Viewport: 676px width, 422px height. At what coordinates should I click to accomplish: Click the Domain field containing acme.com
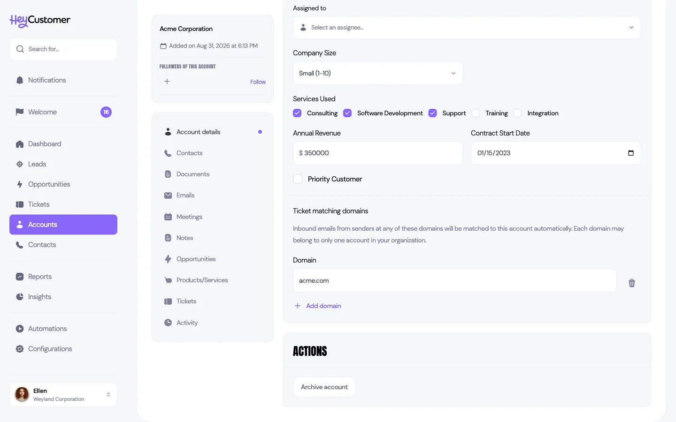click(455, 280)
